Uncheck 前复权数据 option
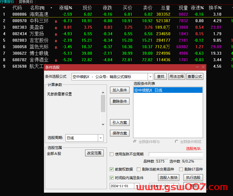Viewport: 233px width, 196px height. (112, 169)
